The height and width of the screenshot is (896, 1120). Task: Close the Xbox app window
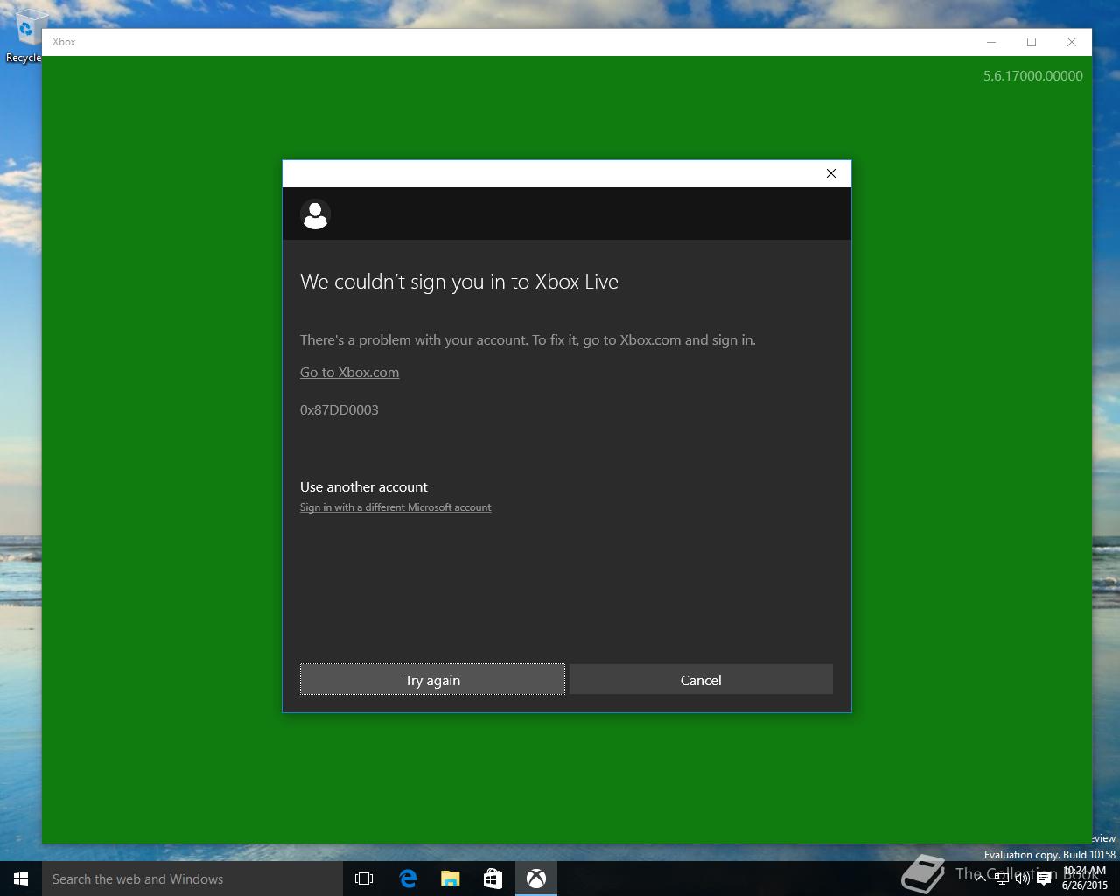[x=1072, y=42]
